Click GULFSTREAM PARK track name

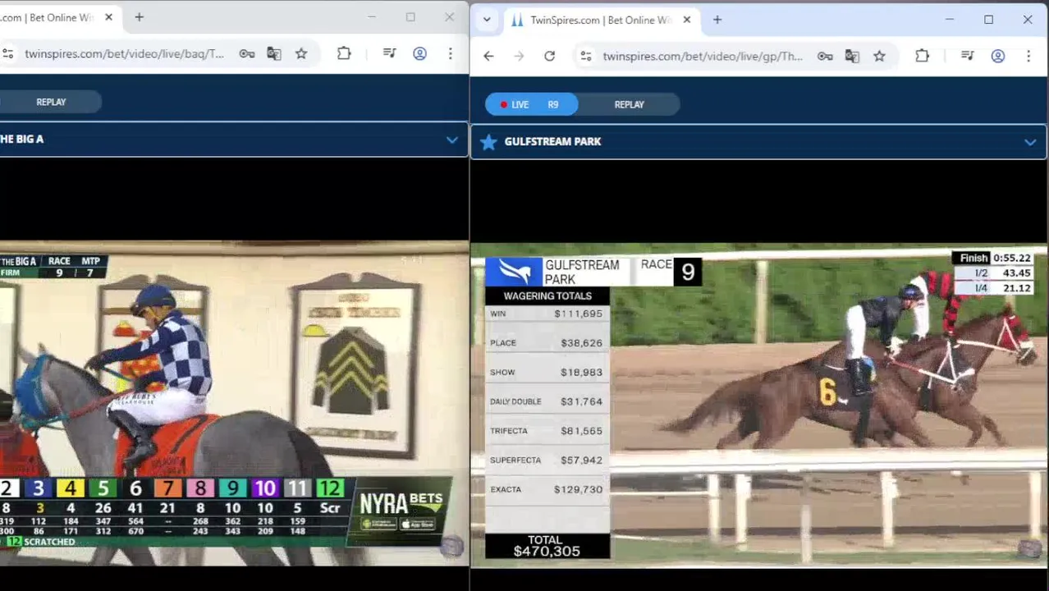pos(552,142)
